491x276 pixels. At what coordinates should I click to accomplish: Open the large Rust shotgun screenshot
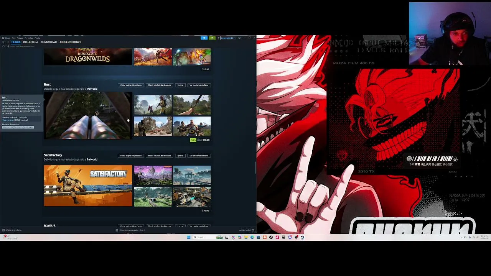pos(88,115)
